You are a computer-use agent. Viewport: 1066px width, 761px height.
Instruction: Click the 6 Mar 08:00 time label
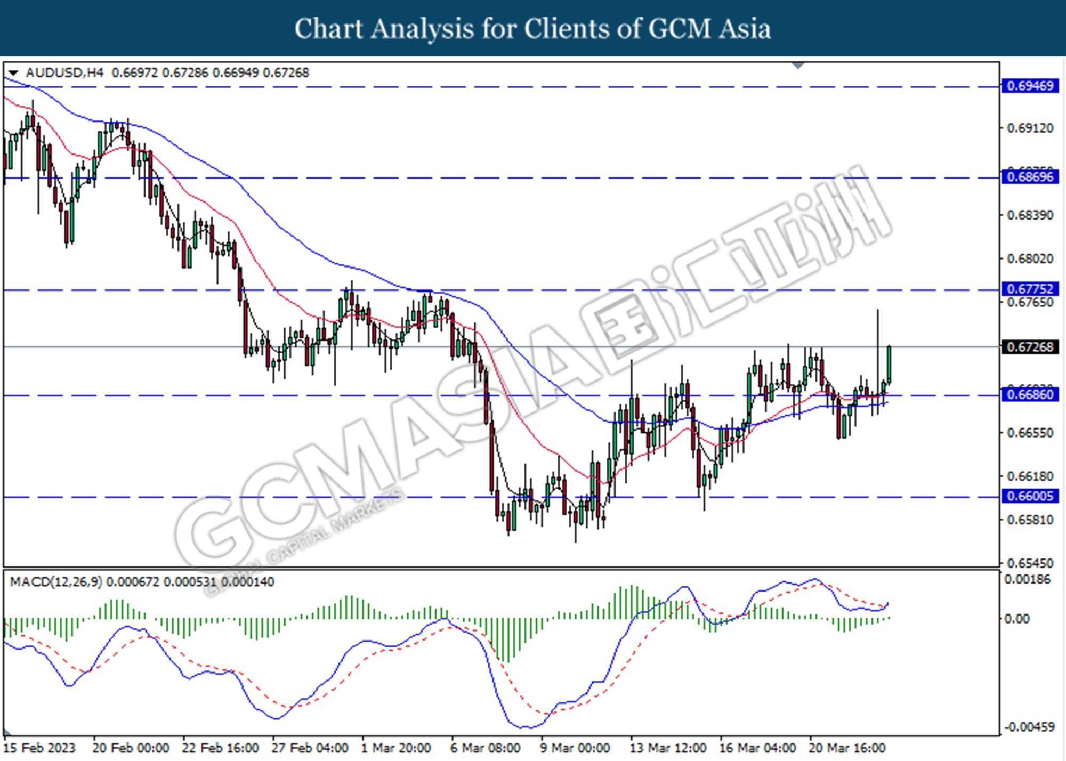[486, 748]
